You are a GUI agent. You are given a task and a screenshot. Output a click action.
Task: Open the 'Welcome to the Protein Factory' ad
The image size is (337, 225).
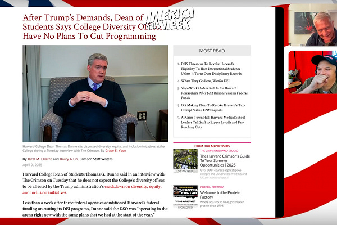(220, 195)
